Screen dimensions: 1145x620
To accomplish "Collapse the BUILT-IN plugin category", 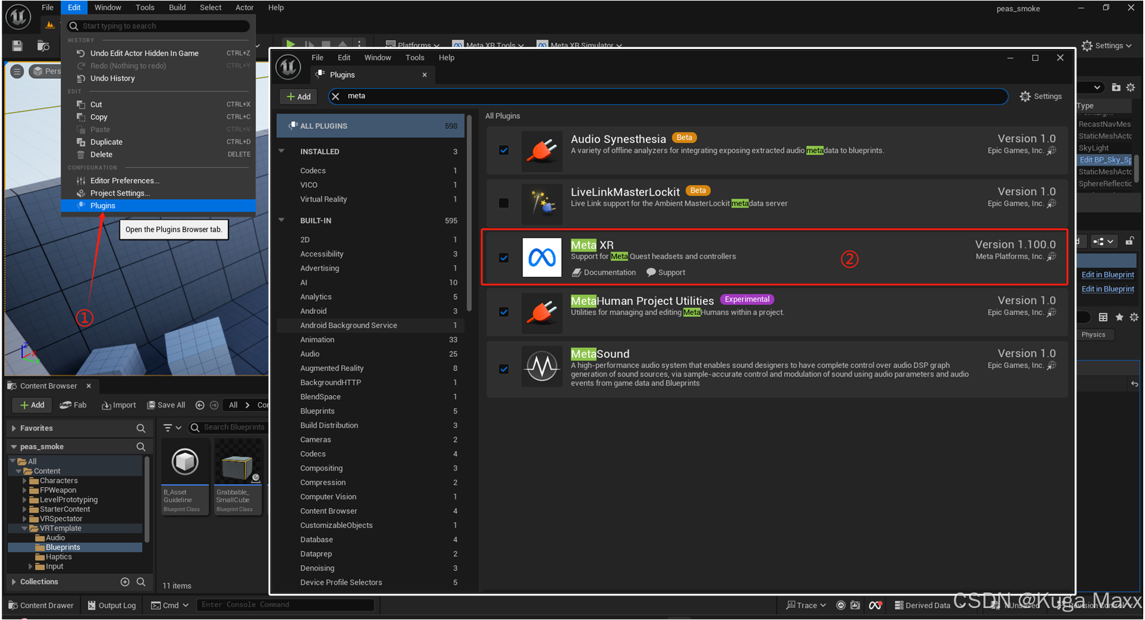I will [281, 220].
